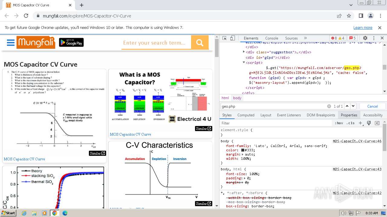Open the Properties pane tab

click(349, 115)
